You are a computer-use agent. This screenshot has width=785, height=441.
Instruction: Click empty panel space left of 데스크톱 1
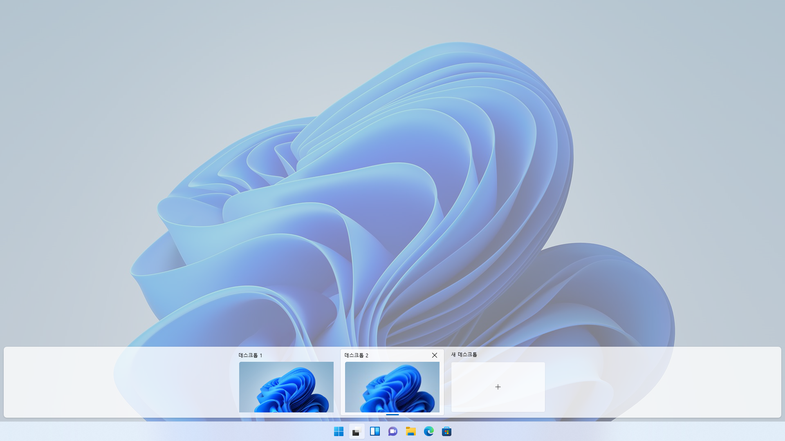(x=123, y=382)
